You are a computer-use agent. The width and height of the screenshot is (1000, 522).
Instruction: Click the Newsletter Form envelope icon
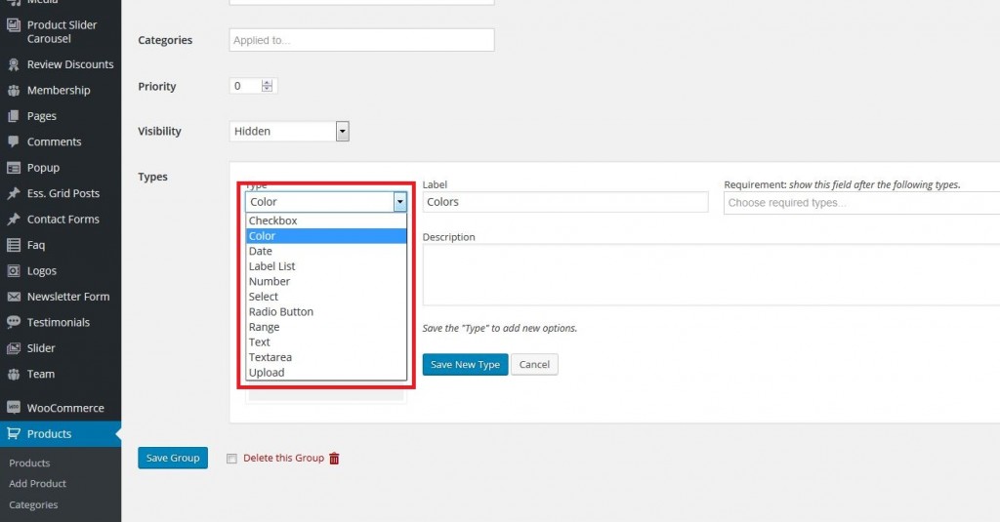[x=14, y=297]
